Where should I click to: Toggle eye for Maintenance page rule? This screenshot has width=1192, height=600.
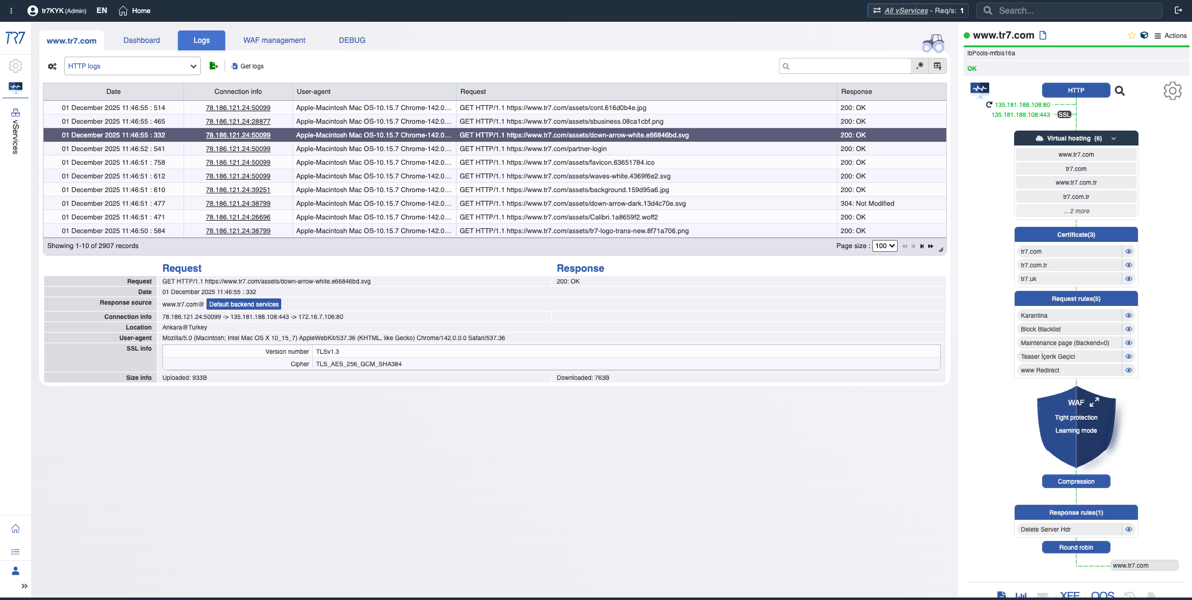[x=1129, y=343]
